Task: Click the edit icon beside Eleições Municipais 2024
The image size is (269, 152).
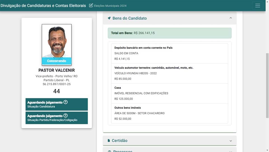Action: point(91,6)
